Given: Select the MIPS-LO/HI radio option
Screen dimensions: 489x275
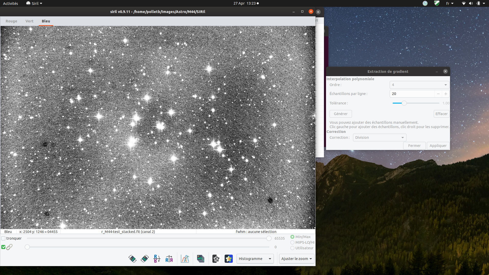Looking at the screenshot, I should (292, 242).
